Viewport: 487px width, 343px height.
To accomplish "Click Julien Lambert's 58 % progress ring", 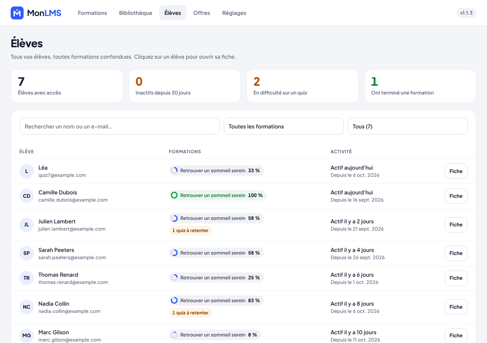I will click(174, 218).
